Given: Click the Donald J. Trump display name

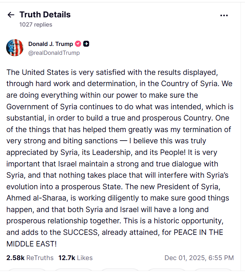Looking at the screenshot, I should 50,44.
